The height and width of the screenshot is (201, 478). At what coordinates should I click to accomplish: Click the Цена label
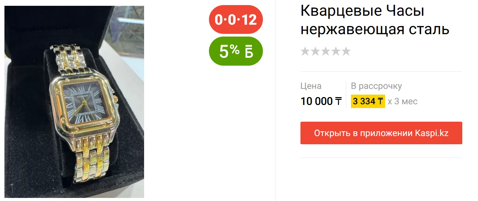(311, 86)
